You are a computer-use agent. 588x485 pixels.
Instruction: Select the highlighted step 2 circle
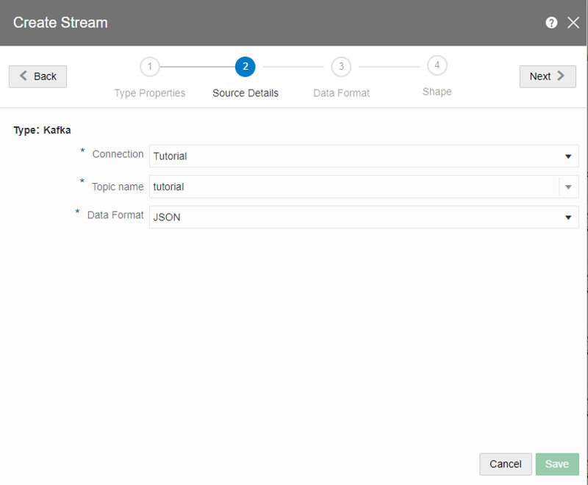245,67
